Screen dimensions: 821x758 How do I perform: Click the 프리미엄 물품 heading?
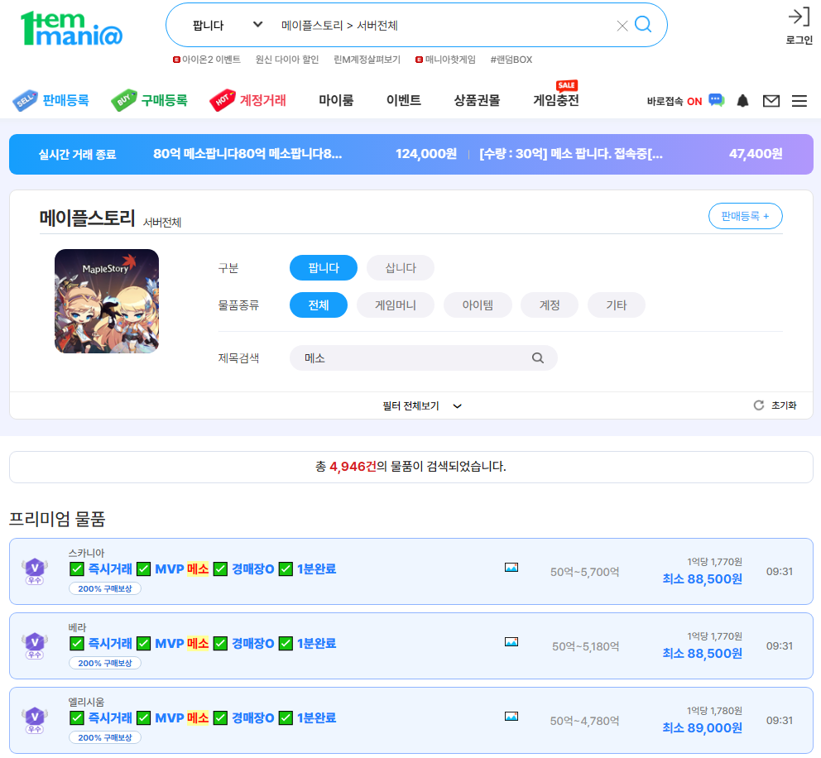pos(57,519)
